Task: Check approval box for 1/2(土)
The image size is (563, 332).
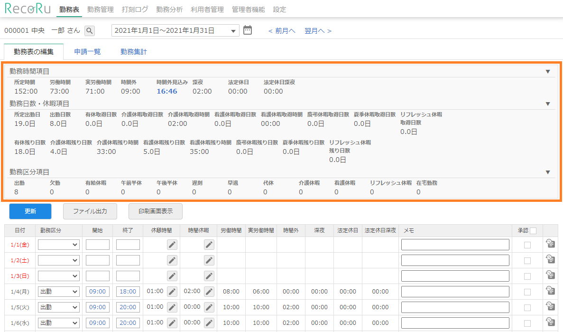Action: [x=527, y=261]
